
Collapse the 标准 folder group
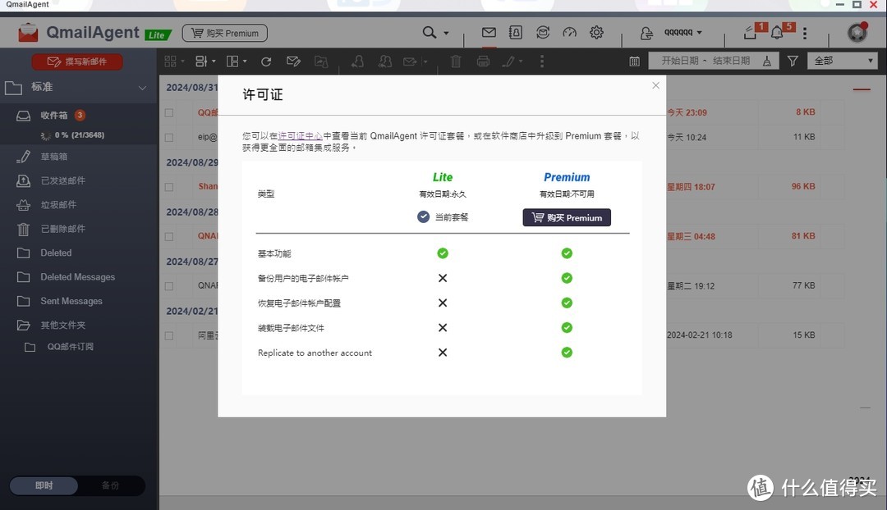pyautogui.click(x=142, y=88)
